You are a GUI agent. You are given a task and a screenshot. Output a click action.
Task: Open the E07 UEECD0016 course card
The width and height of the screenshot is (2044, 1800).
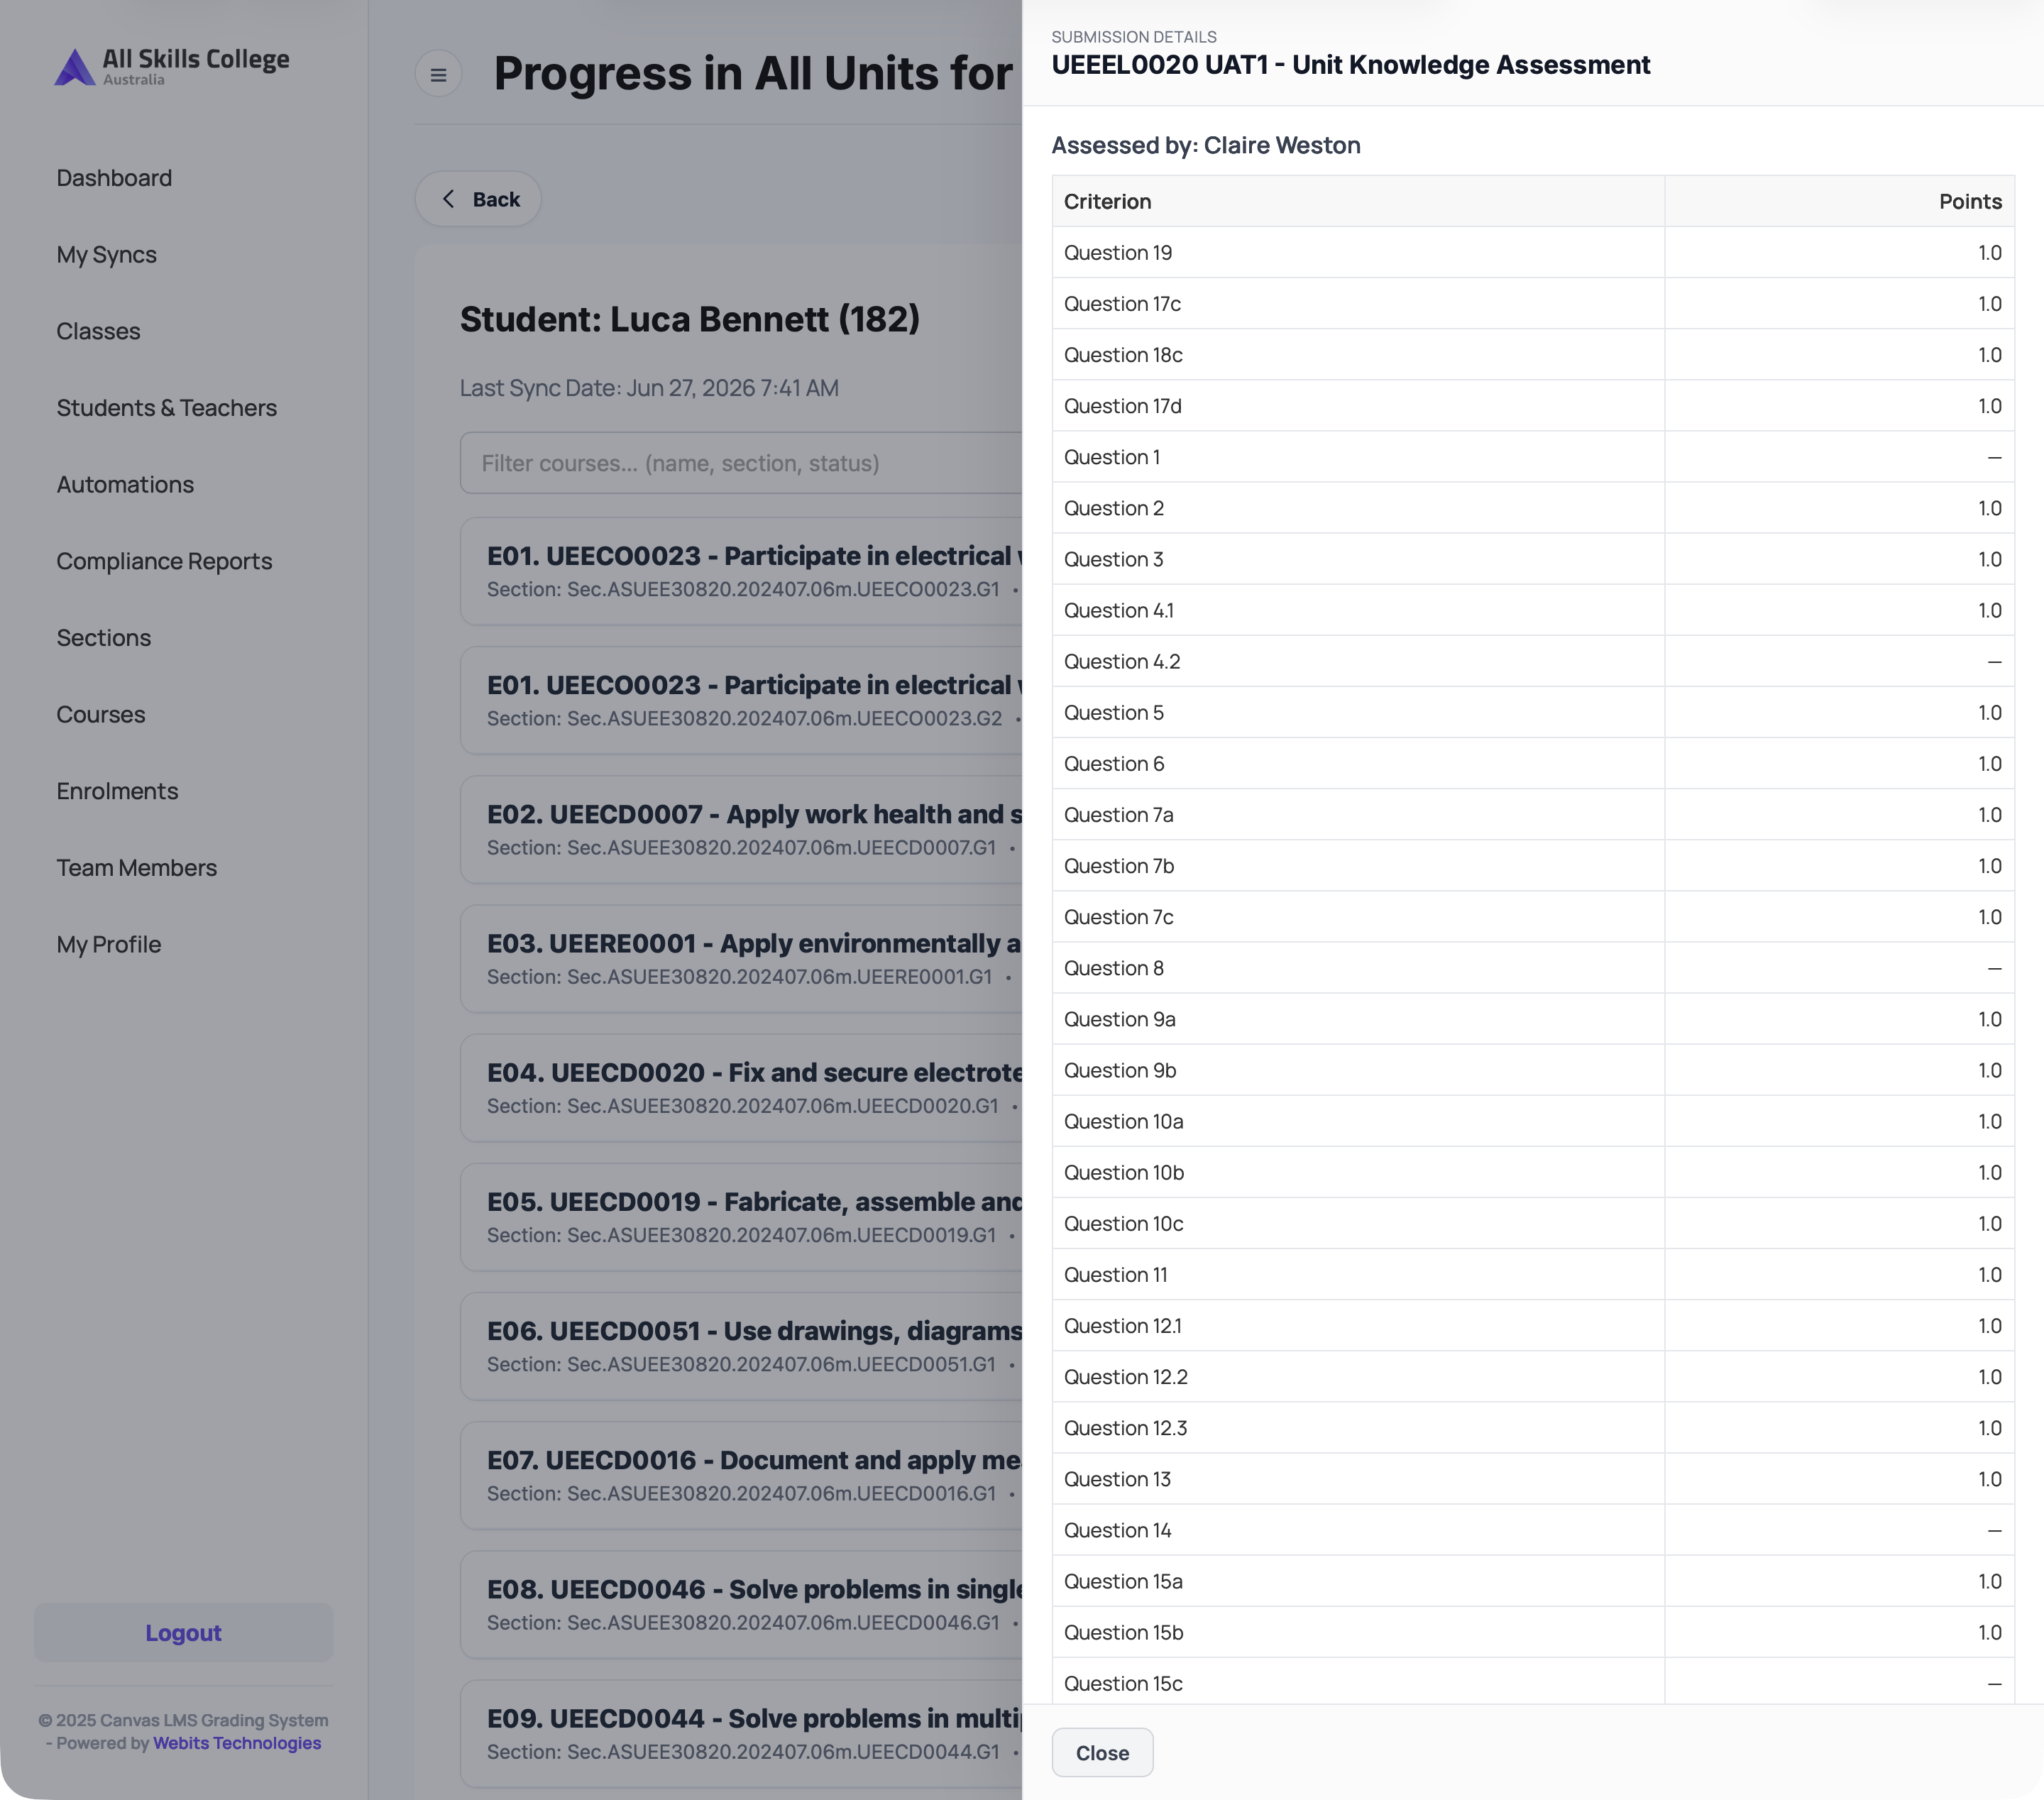coord(741,1475)
